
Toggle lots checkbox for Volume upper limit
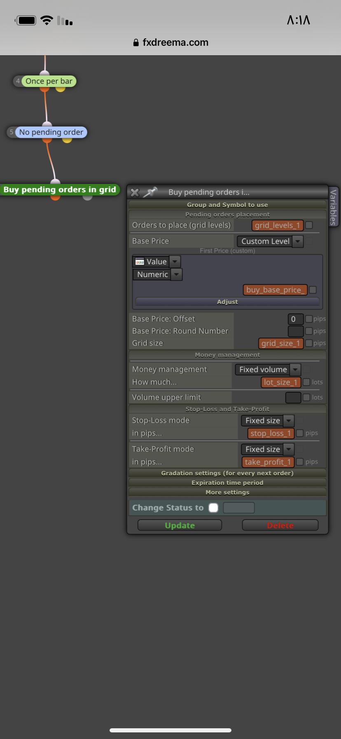click(306, 398)
